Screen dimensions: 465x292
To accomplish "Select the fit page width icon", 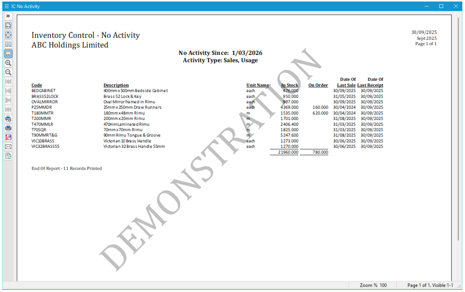I will pyautogui.click(x=8, y=25).
